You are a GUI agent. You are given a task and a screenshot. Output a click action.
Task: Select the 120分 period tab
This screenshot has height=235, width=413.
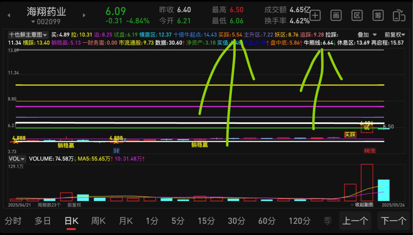point(300,221)
